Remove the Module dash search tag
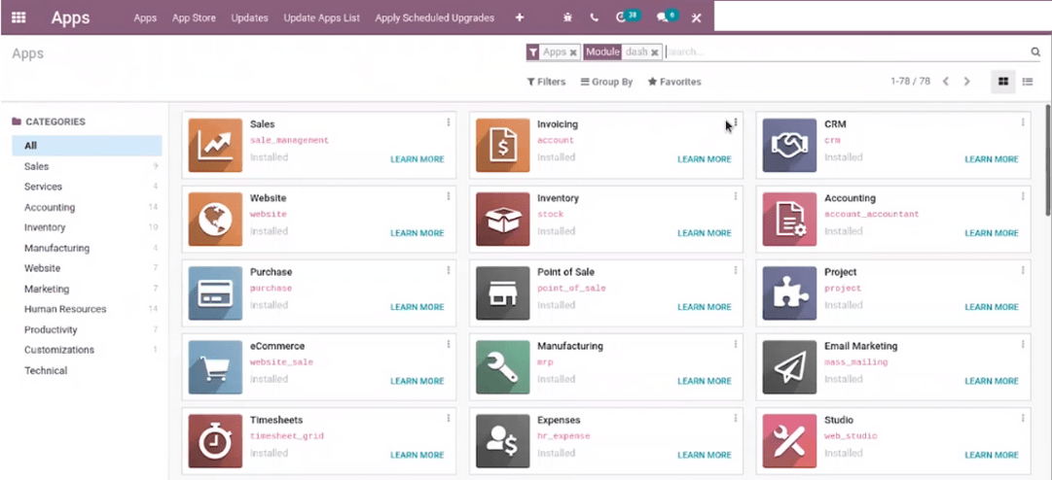 [654, 52]
